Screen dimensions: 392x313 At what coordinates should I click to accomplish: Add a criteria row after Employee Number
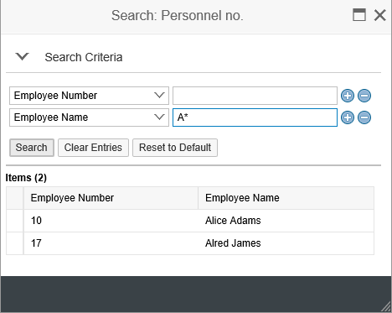tap(348, 96)
